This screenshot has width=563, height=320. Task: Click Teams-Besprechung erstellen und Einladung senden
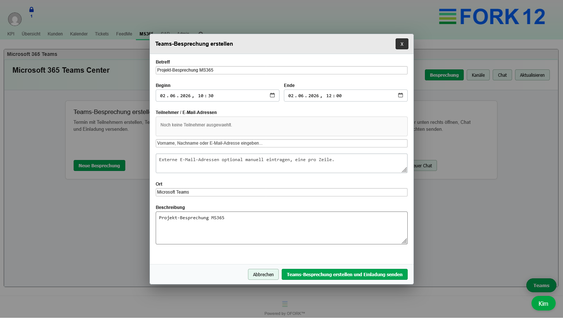click(x=345, y=274)
